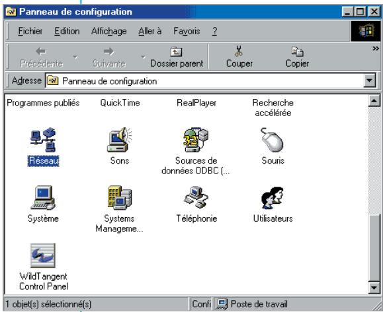Screen dimensions: 383x312
Task: Open the Souris mouse icon
Action: click(272, 140)
